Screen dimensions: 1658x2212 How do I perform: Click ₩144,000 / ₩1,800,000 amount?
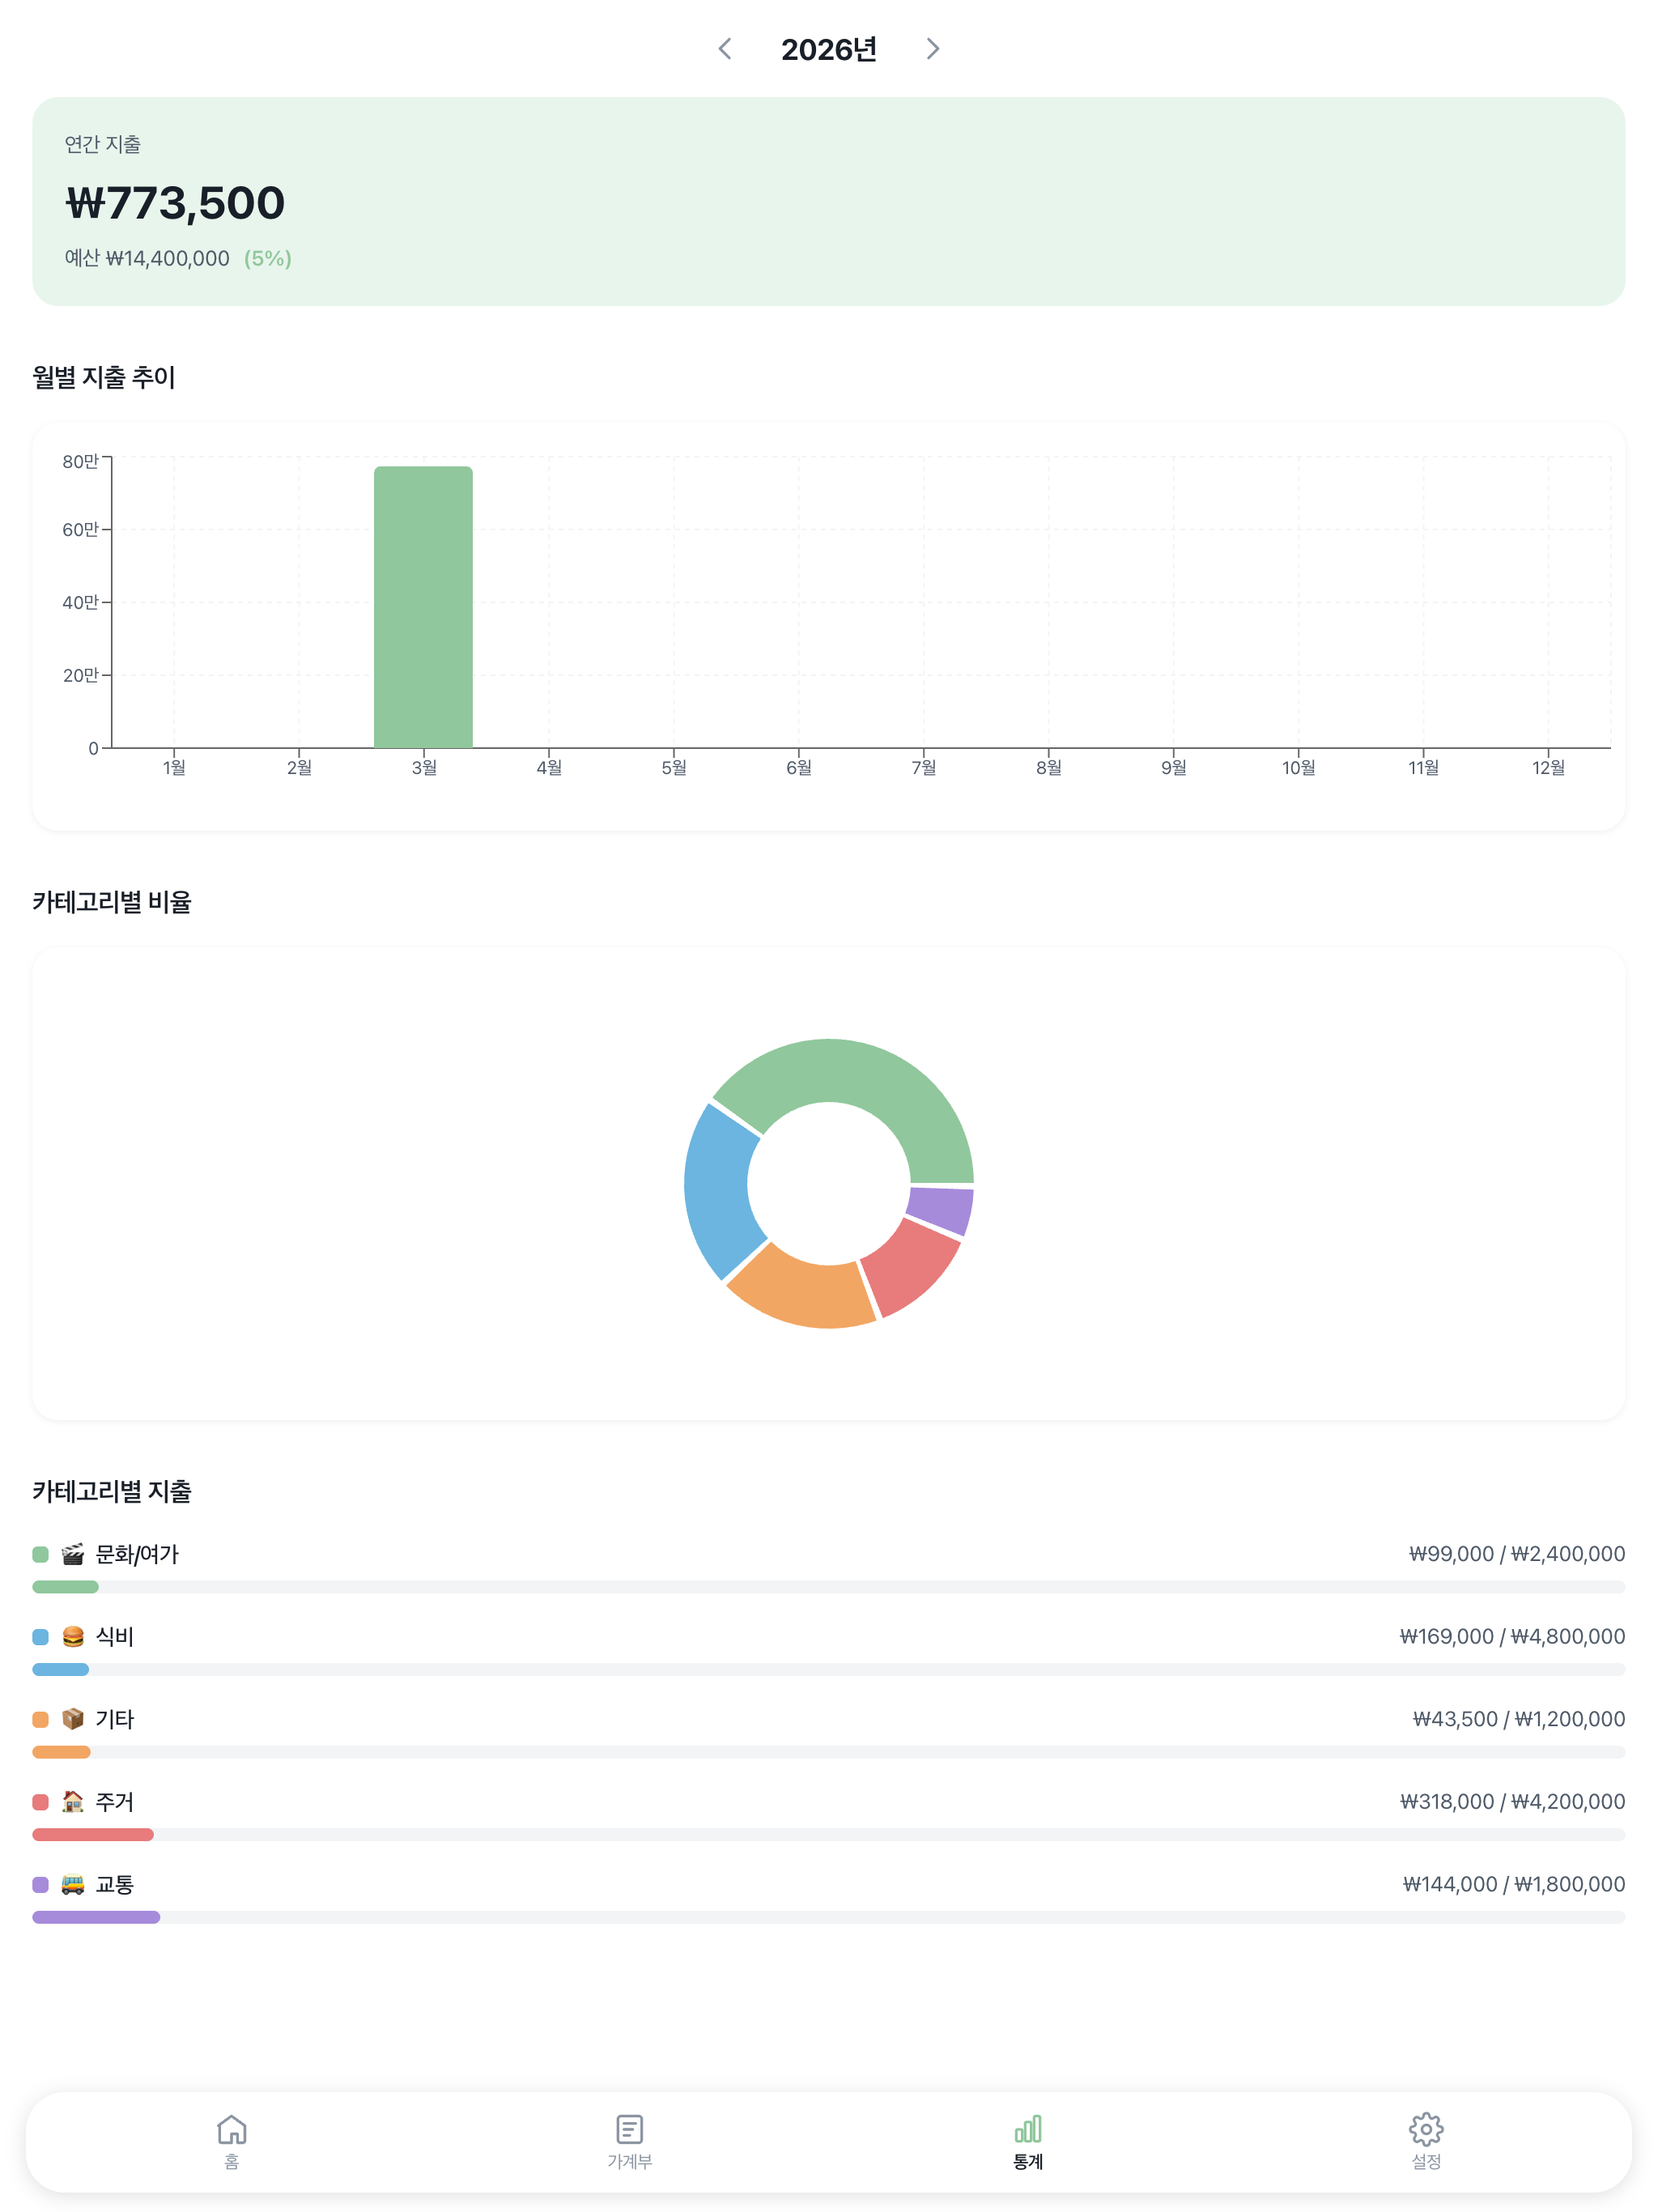click(1514, 1884)
